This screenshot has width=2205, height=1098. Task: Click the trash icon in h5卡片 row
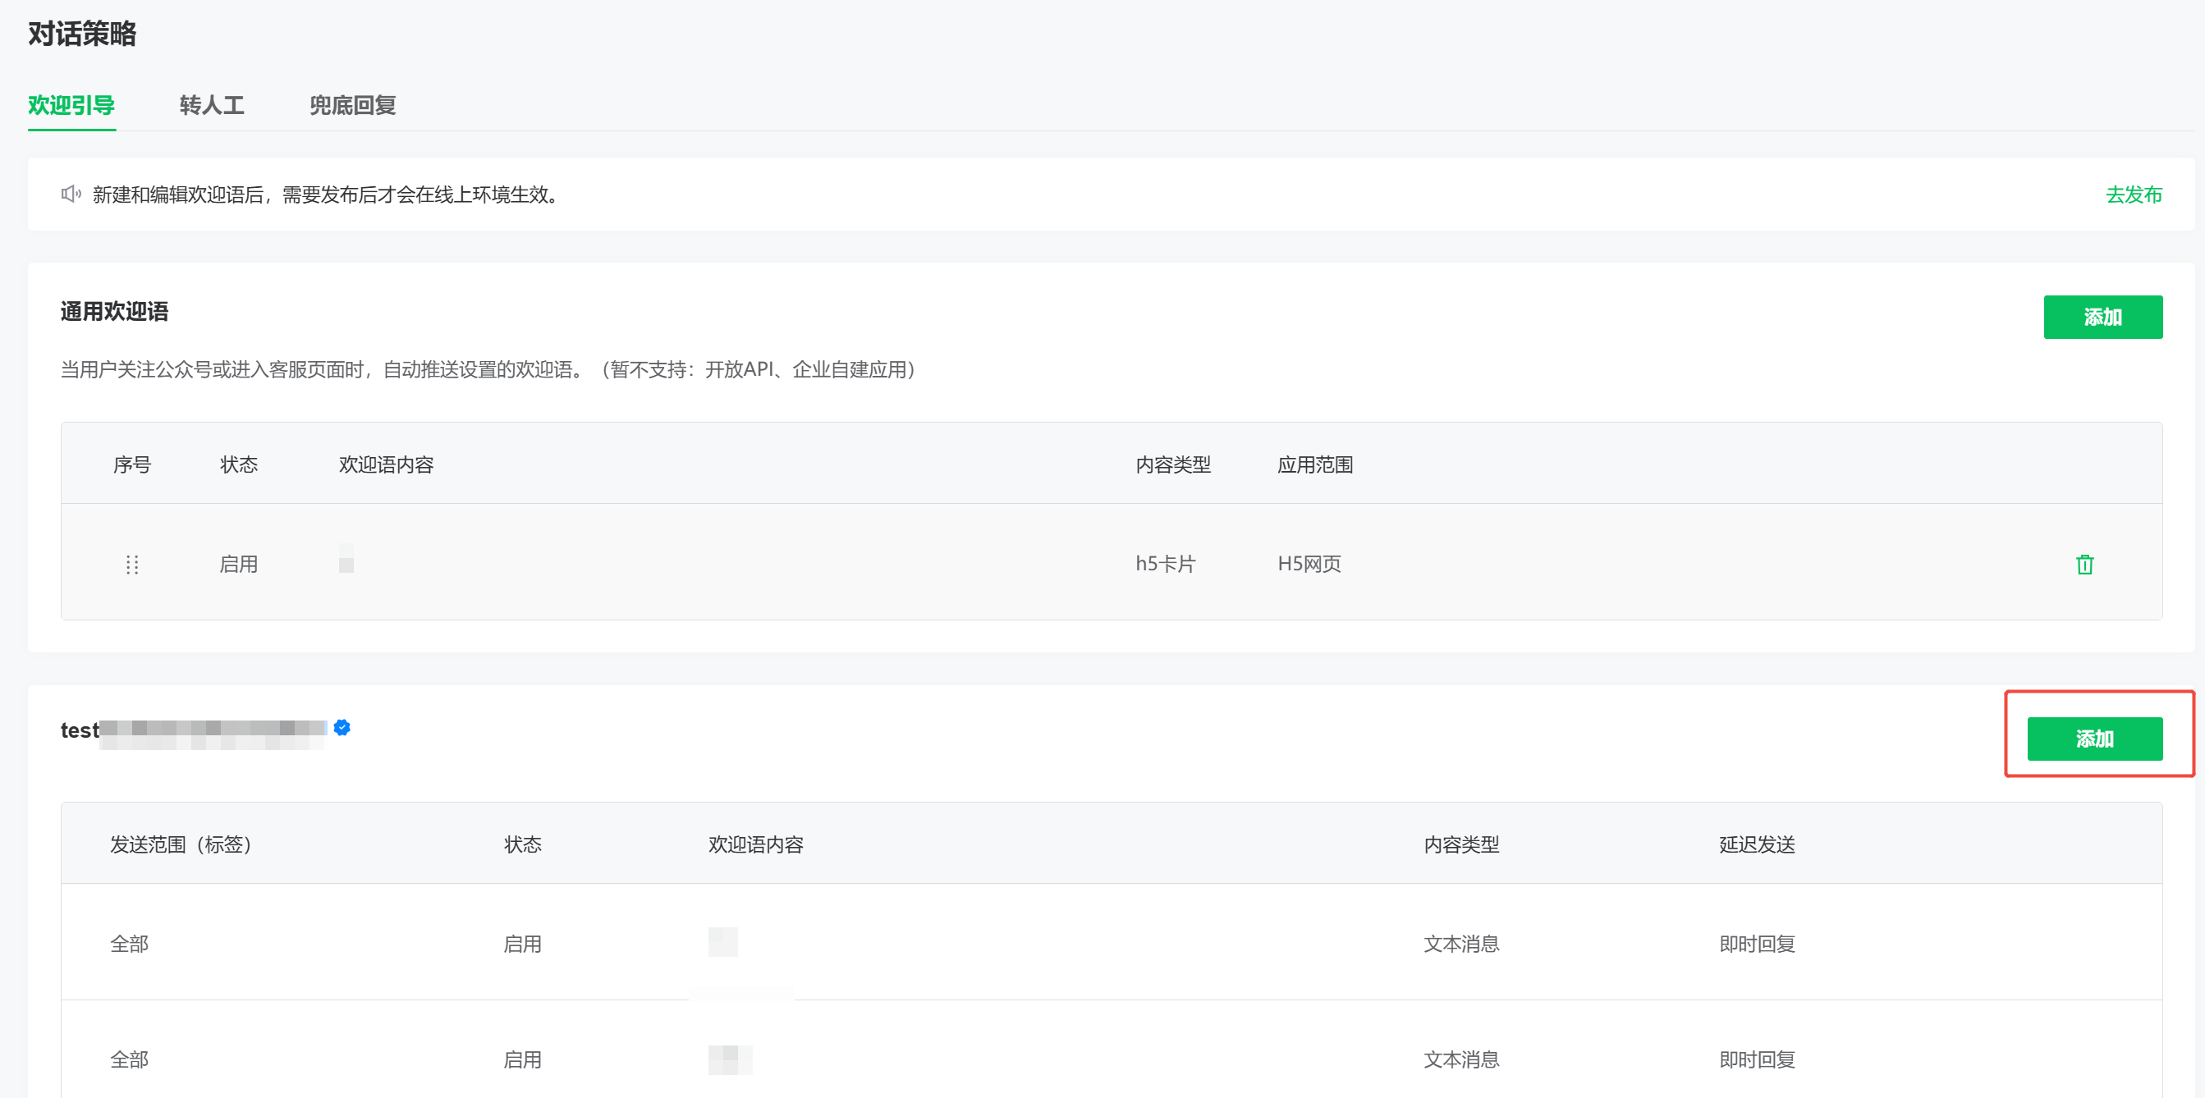tap(2084, 564)
